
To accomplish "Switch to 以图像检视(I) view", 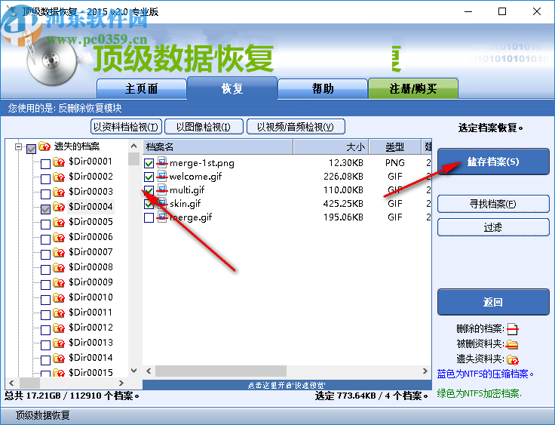I will (x=204, y=127).
